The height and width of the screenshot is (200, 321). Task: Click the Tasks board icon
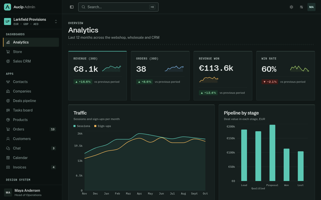[8, 110]
